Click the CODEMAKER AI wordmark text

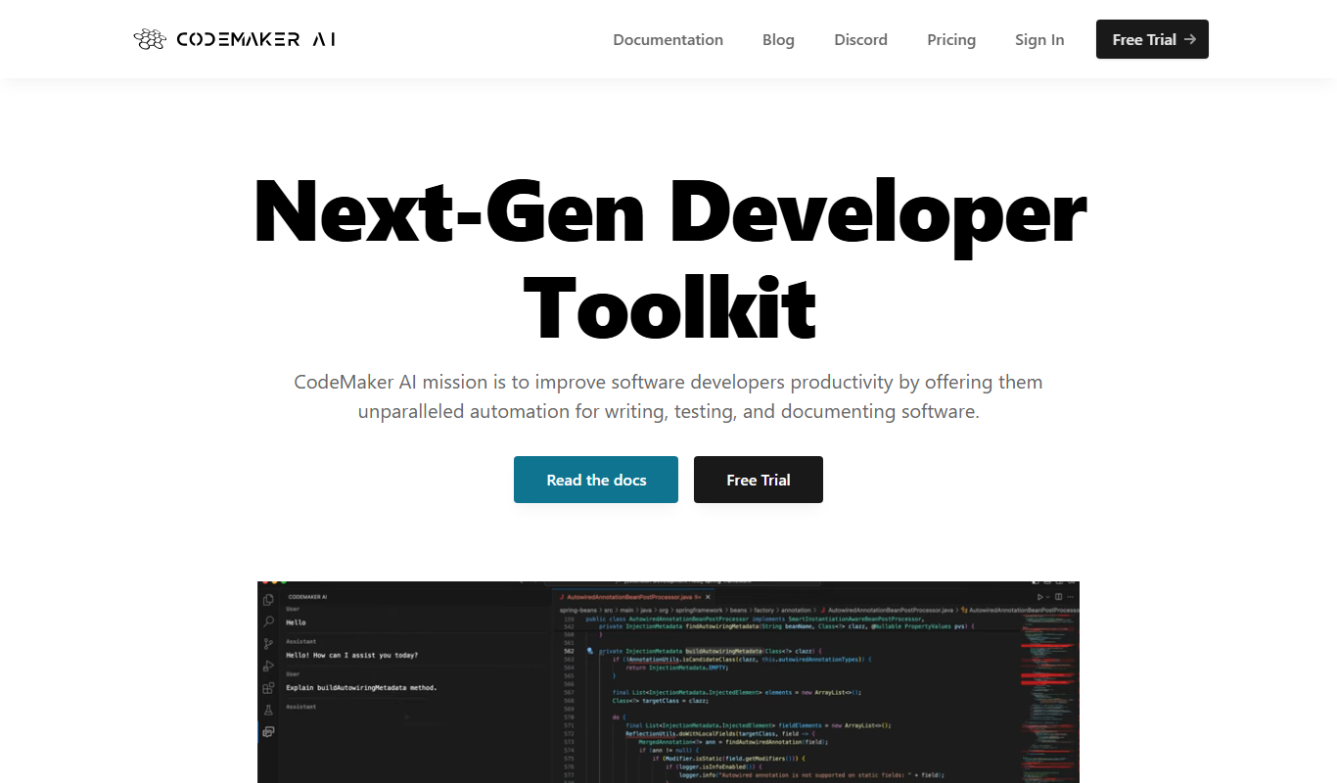click(256, 40)
